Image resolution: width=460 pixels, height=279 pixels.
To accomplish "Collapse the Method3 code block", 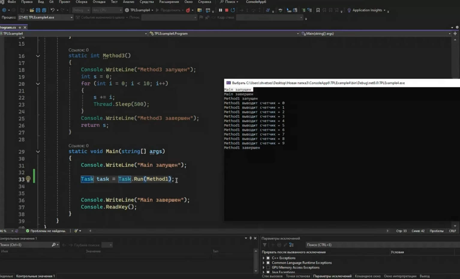I will tap(38, 56).
